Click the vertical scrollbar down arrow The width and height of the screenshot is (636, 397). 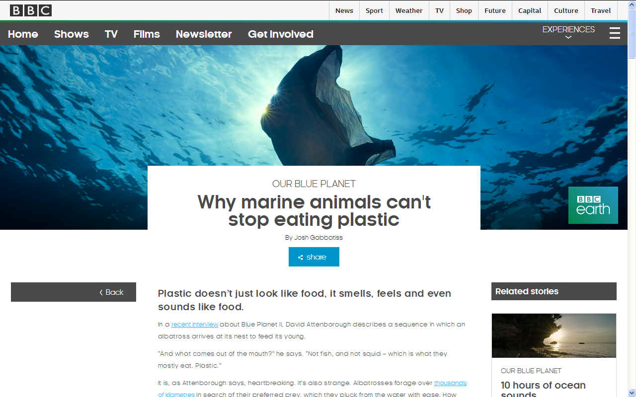(632, 393)
